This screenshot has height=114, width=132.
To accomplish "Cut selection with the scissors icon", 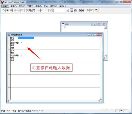I will pos(27,10).
